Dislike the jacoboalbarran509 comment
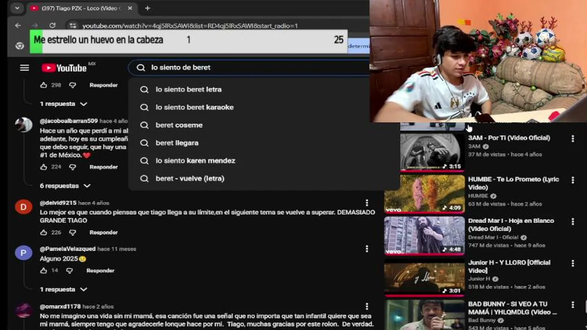The height and width of the screenshot is (330, 587). [72, 167]
